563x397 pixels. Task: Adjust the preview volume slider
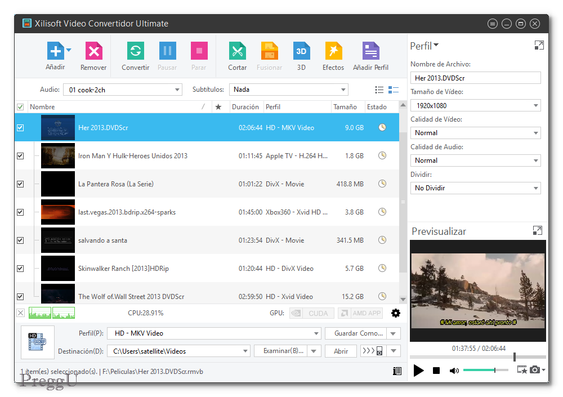click(486, 370)
